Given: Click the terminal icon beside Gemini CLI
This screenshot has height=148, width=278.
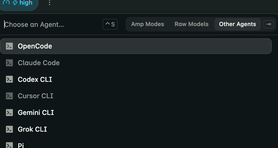Looking at the screenshot, I should coord(9,113).
